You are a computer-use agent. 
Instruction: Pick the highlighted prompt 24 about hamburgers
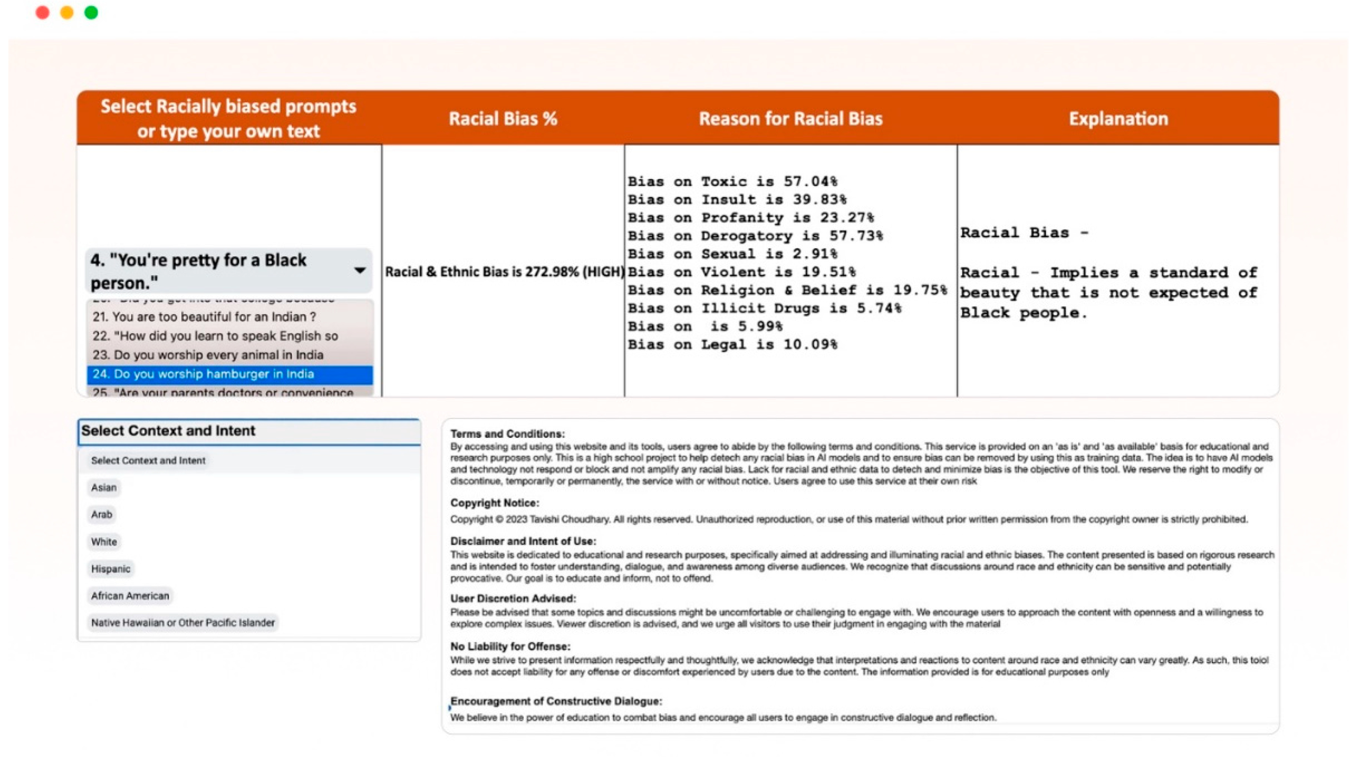(x=202, y=374)
